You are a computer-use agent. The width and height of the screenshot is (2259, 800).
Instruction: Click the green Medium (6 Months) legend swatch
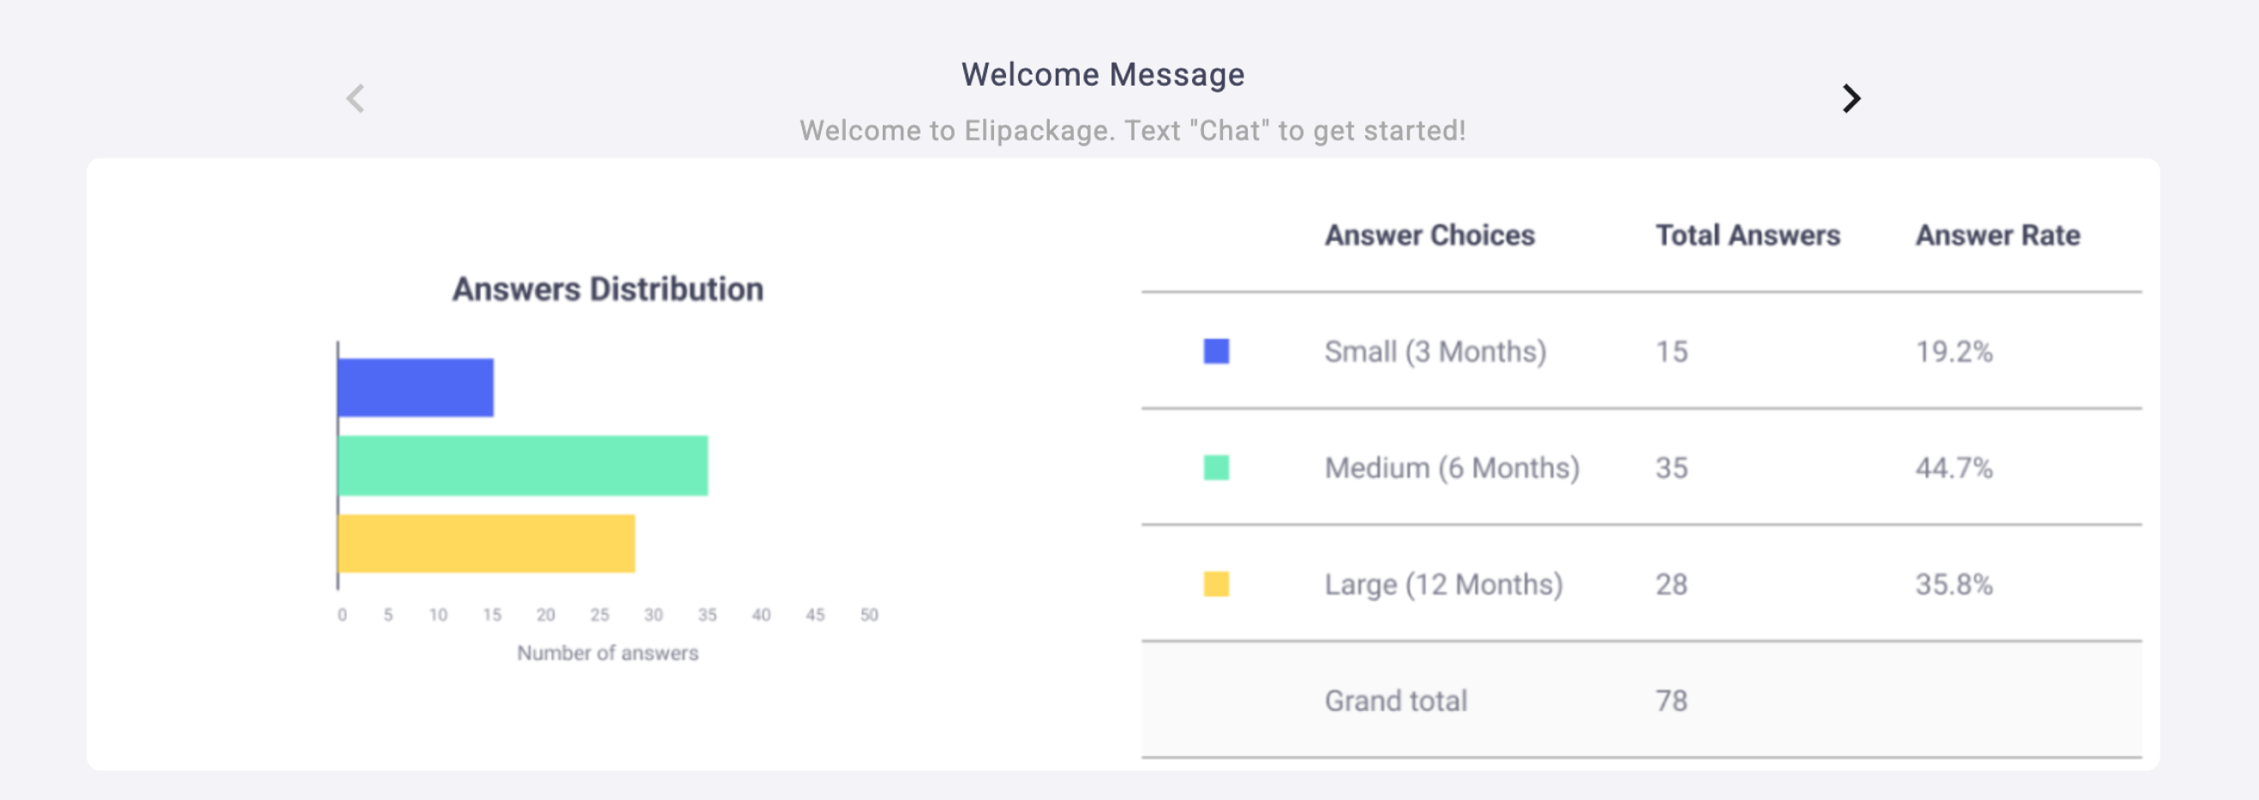pos(1216,468)
